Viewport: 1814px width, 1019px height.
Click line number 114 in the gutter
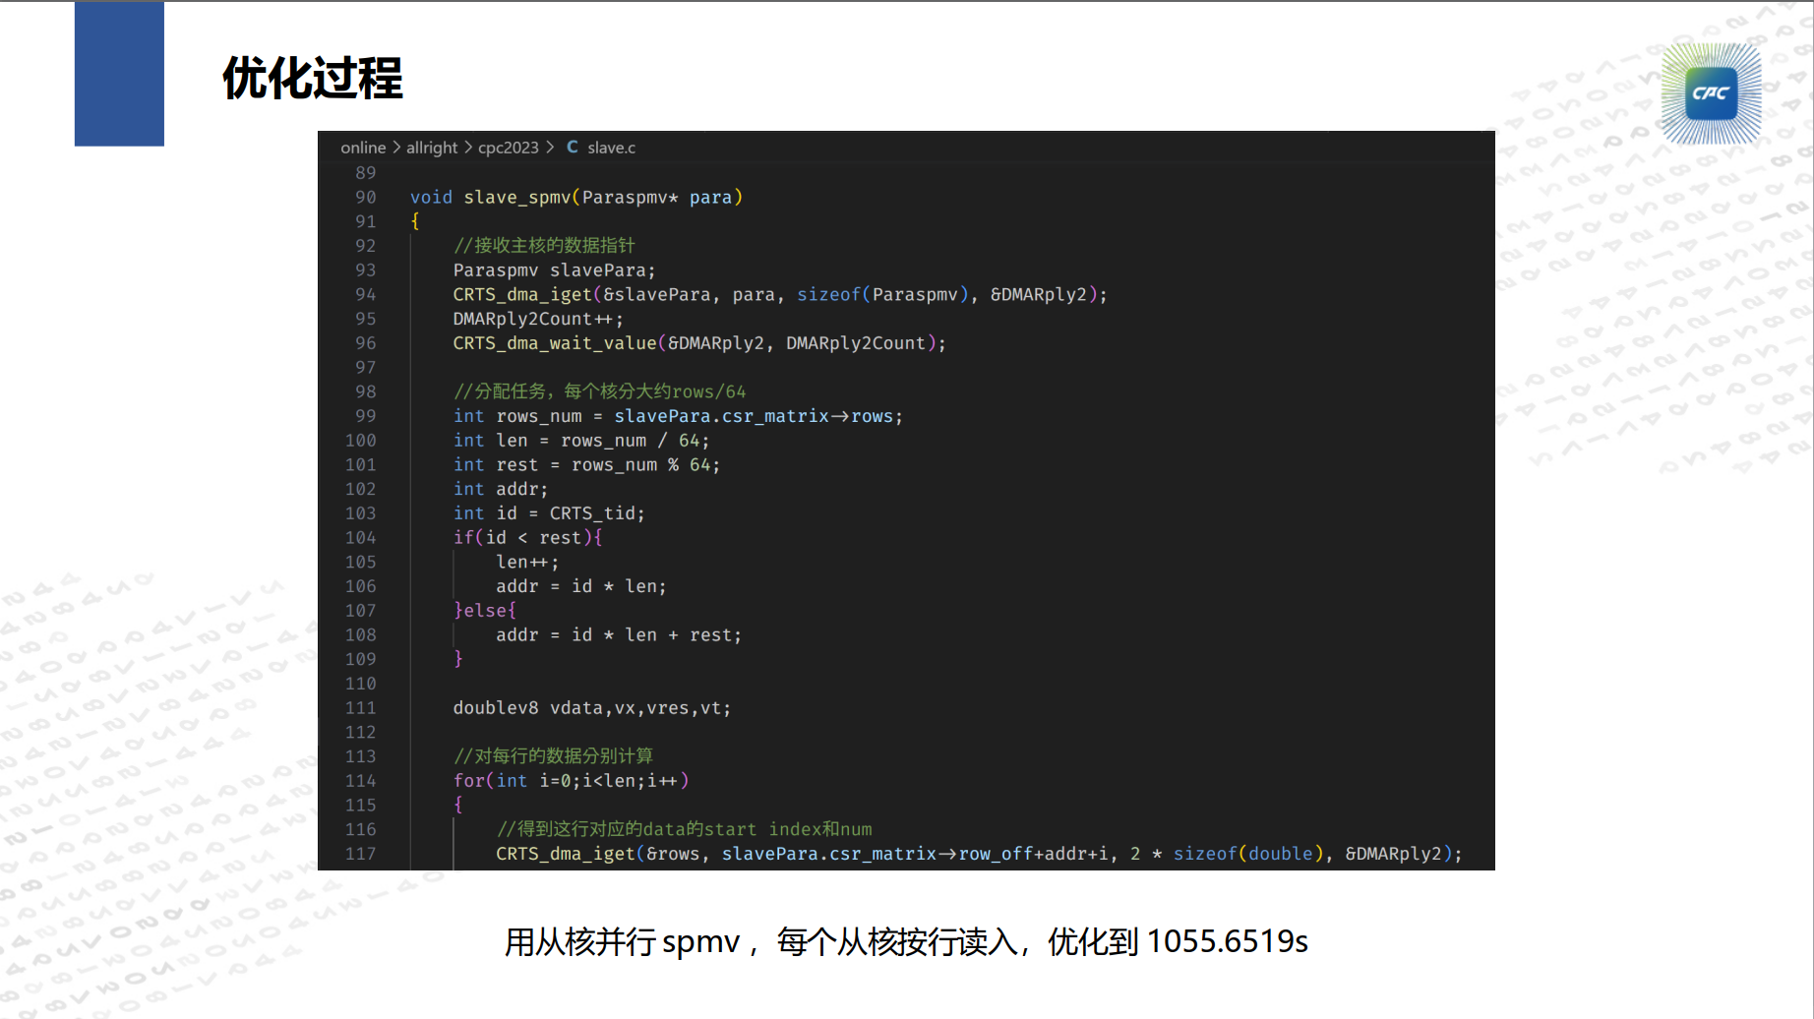coord(360,780)
